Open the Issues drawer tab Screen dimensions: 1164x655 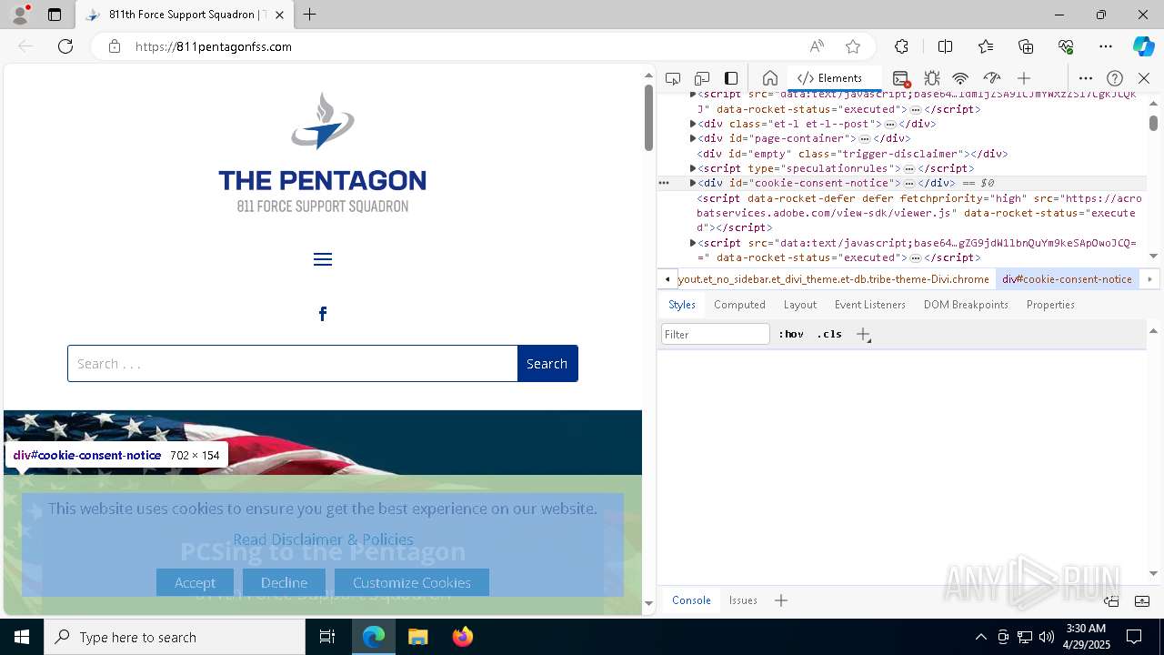coord(743,600)
